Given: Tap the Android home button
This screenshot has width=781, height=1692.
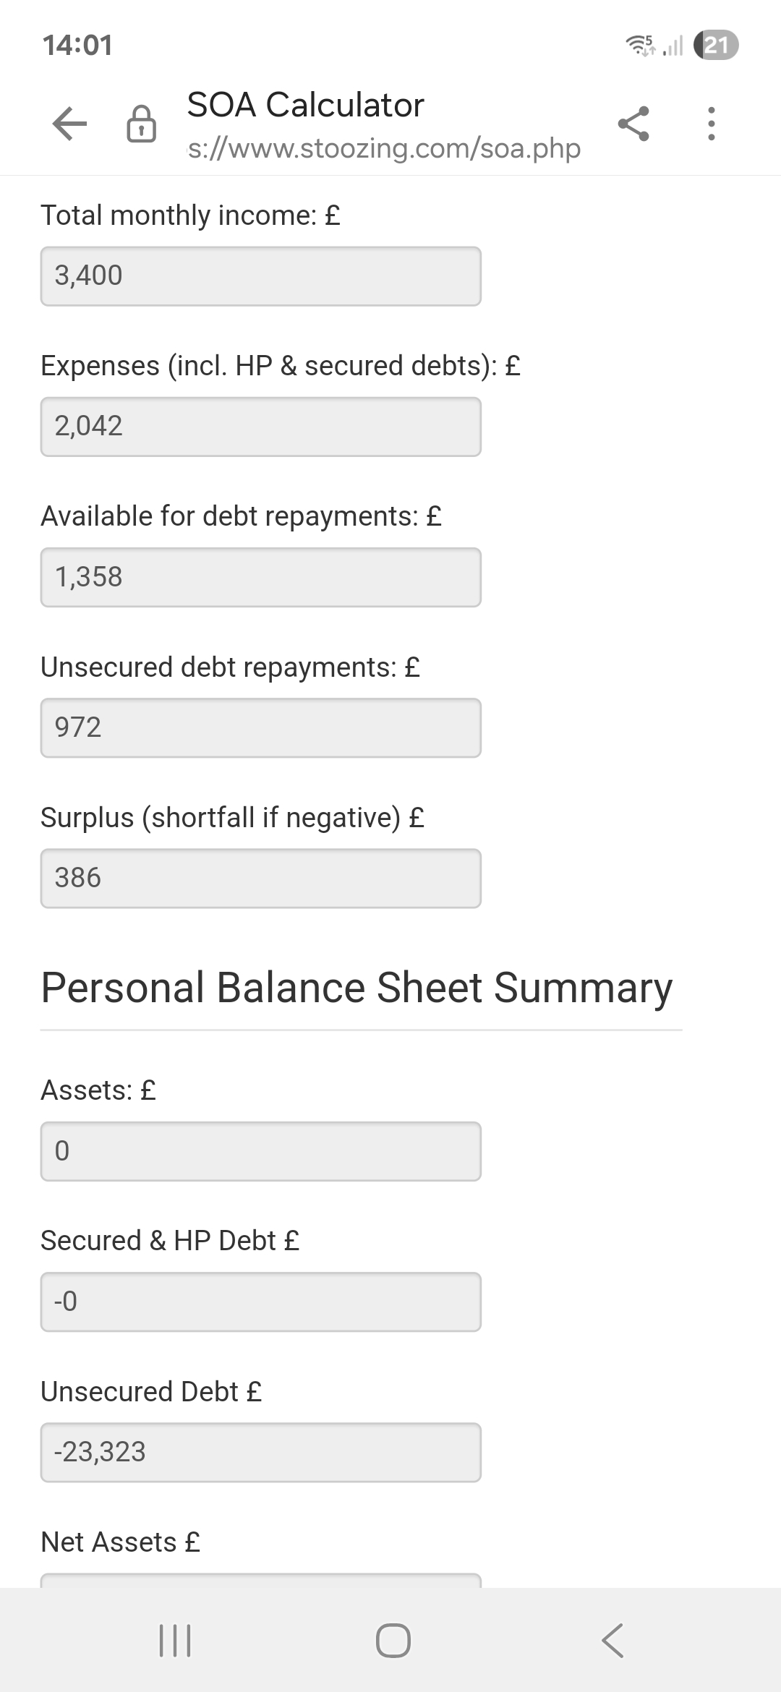Looking at the screenshot, I should click(x=393, y=1640).
